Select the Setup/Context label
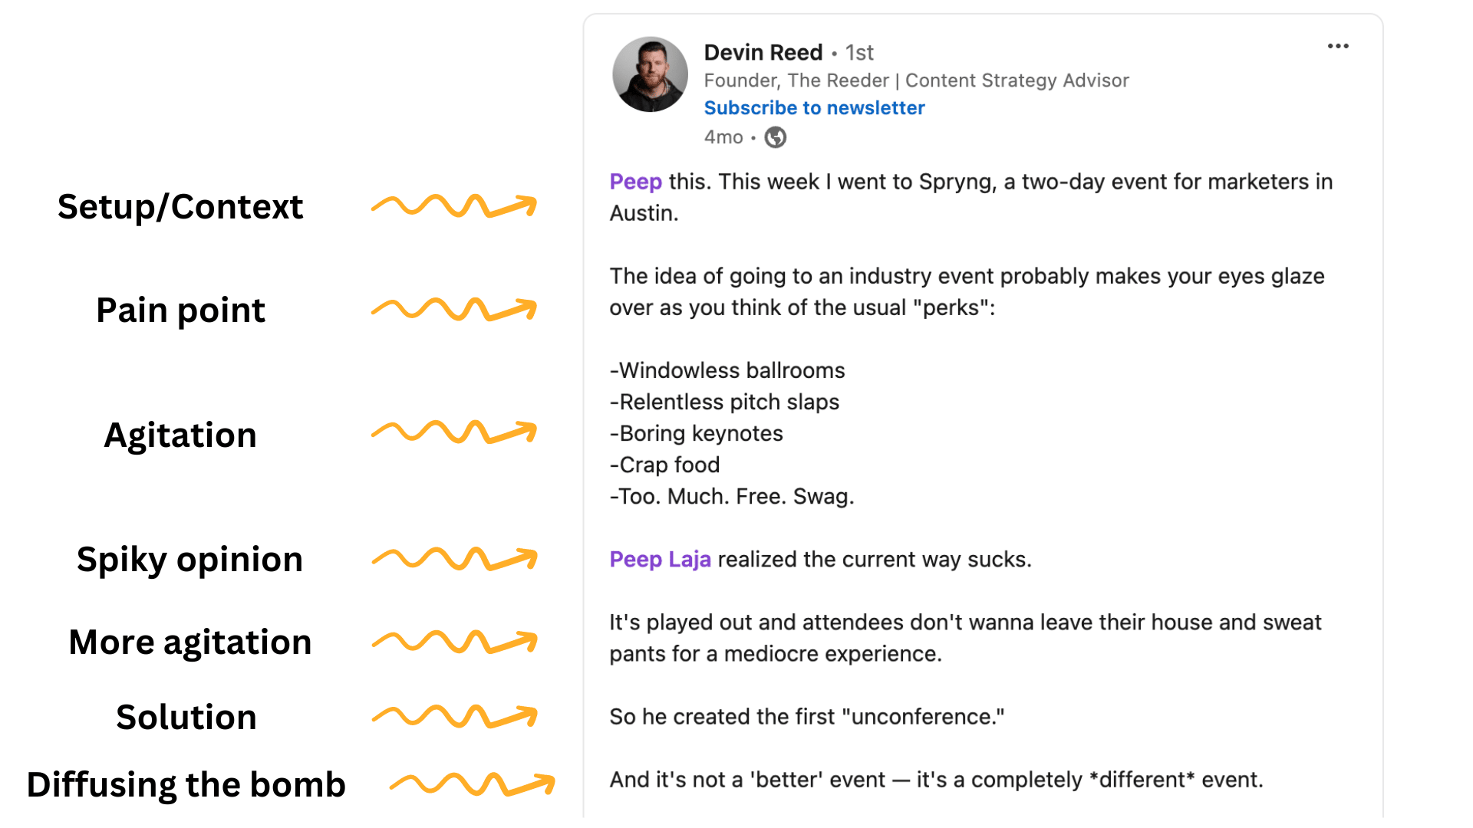Screen dimensions: 1473x828 point(180,207)
